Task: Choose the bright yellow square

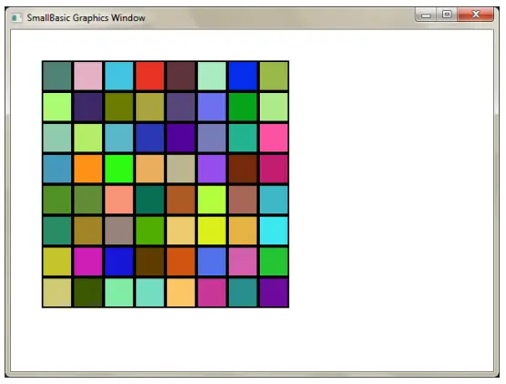Action: (212, 231)
